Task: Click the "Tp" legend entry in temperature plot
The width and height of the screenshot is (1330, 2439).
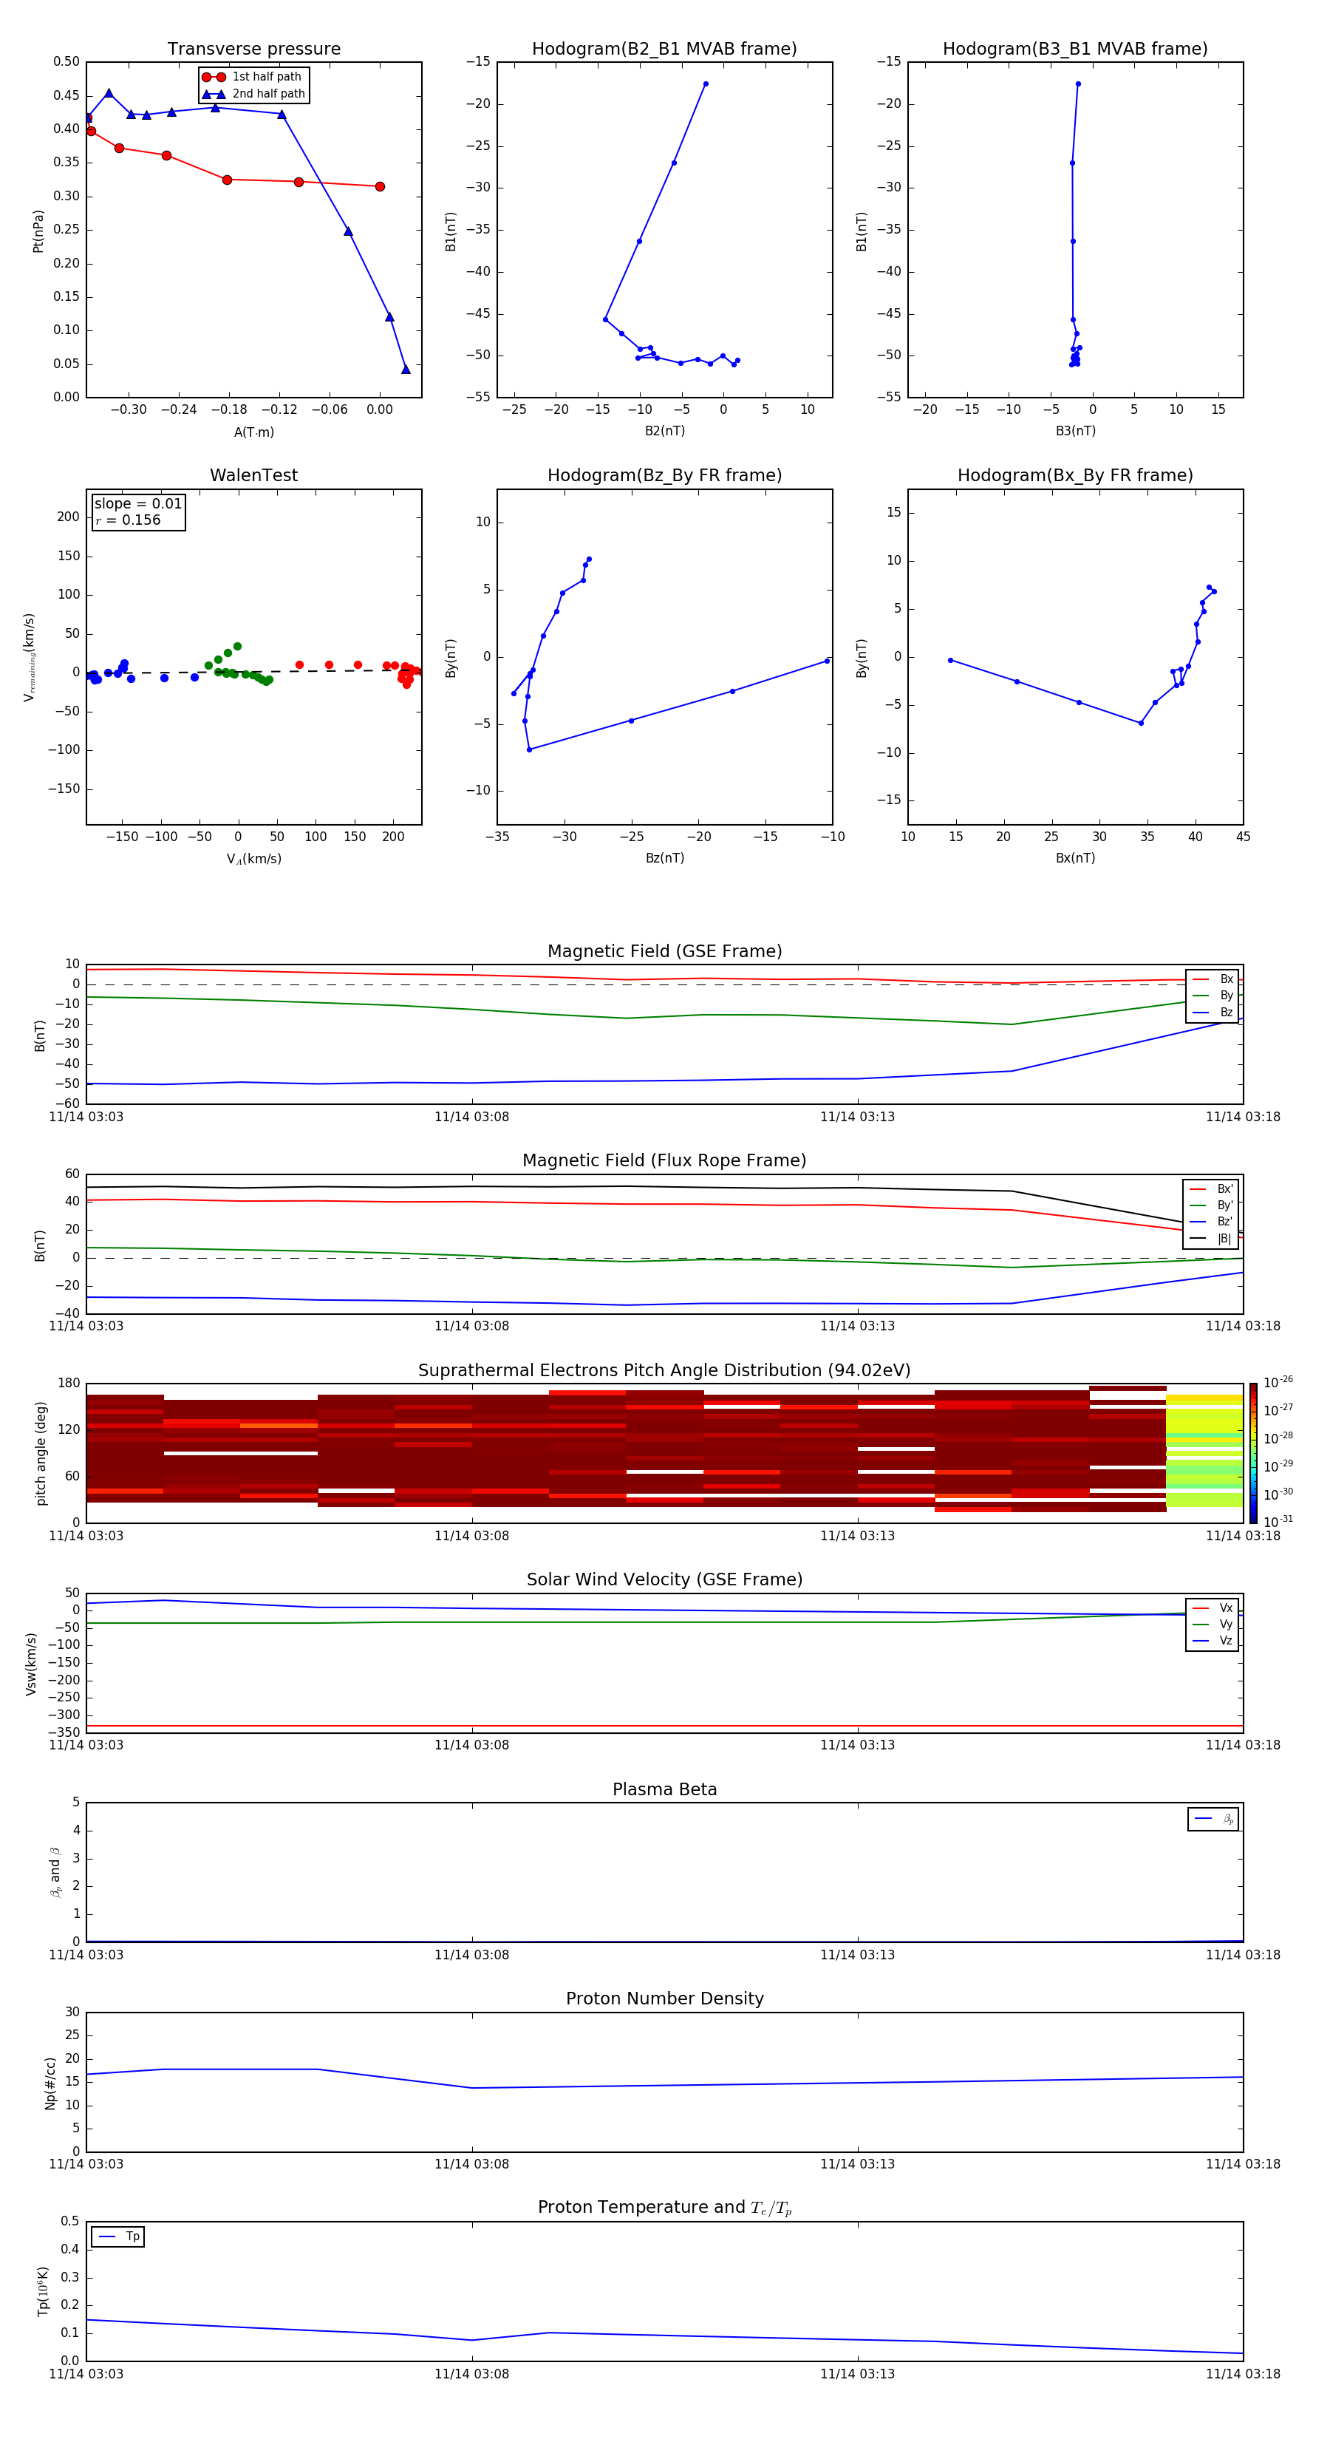Action: pos(118,2236)
